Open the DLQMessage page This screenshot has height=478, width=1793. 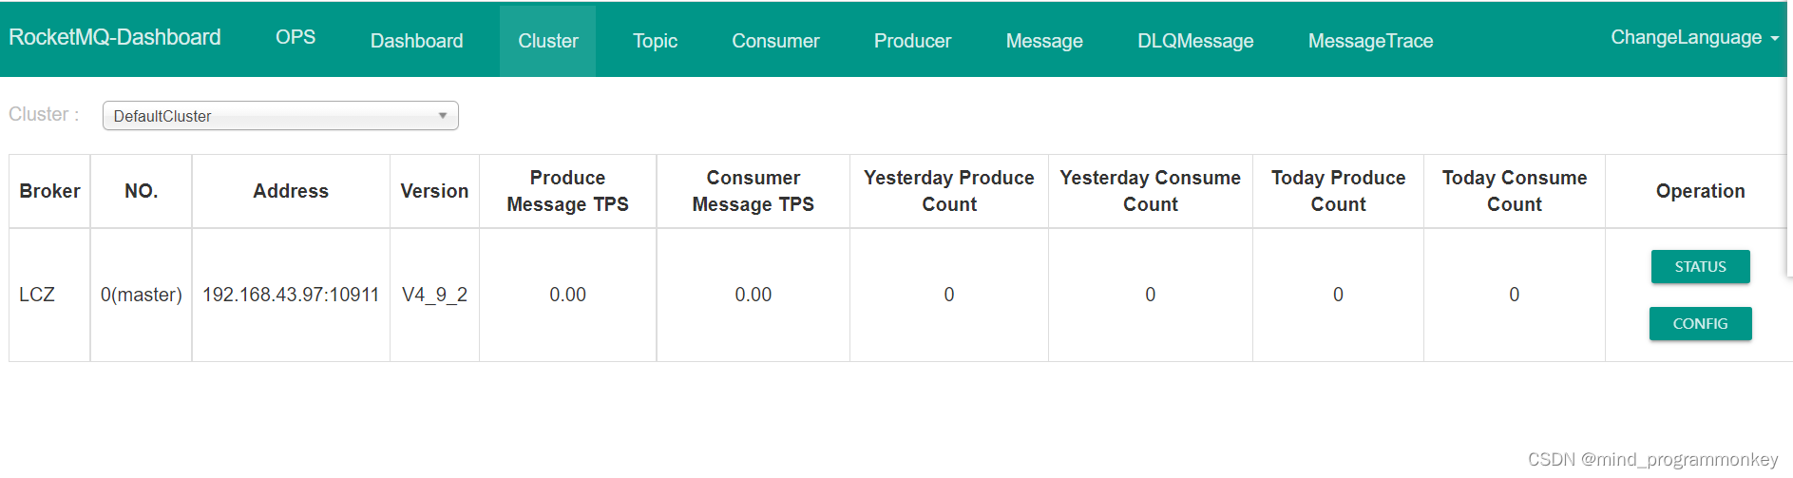pos(1195,41)
